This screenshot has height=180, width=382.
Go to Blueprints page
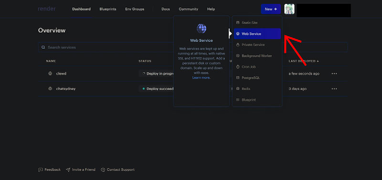click(x=108, y=9)
